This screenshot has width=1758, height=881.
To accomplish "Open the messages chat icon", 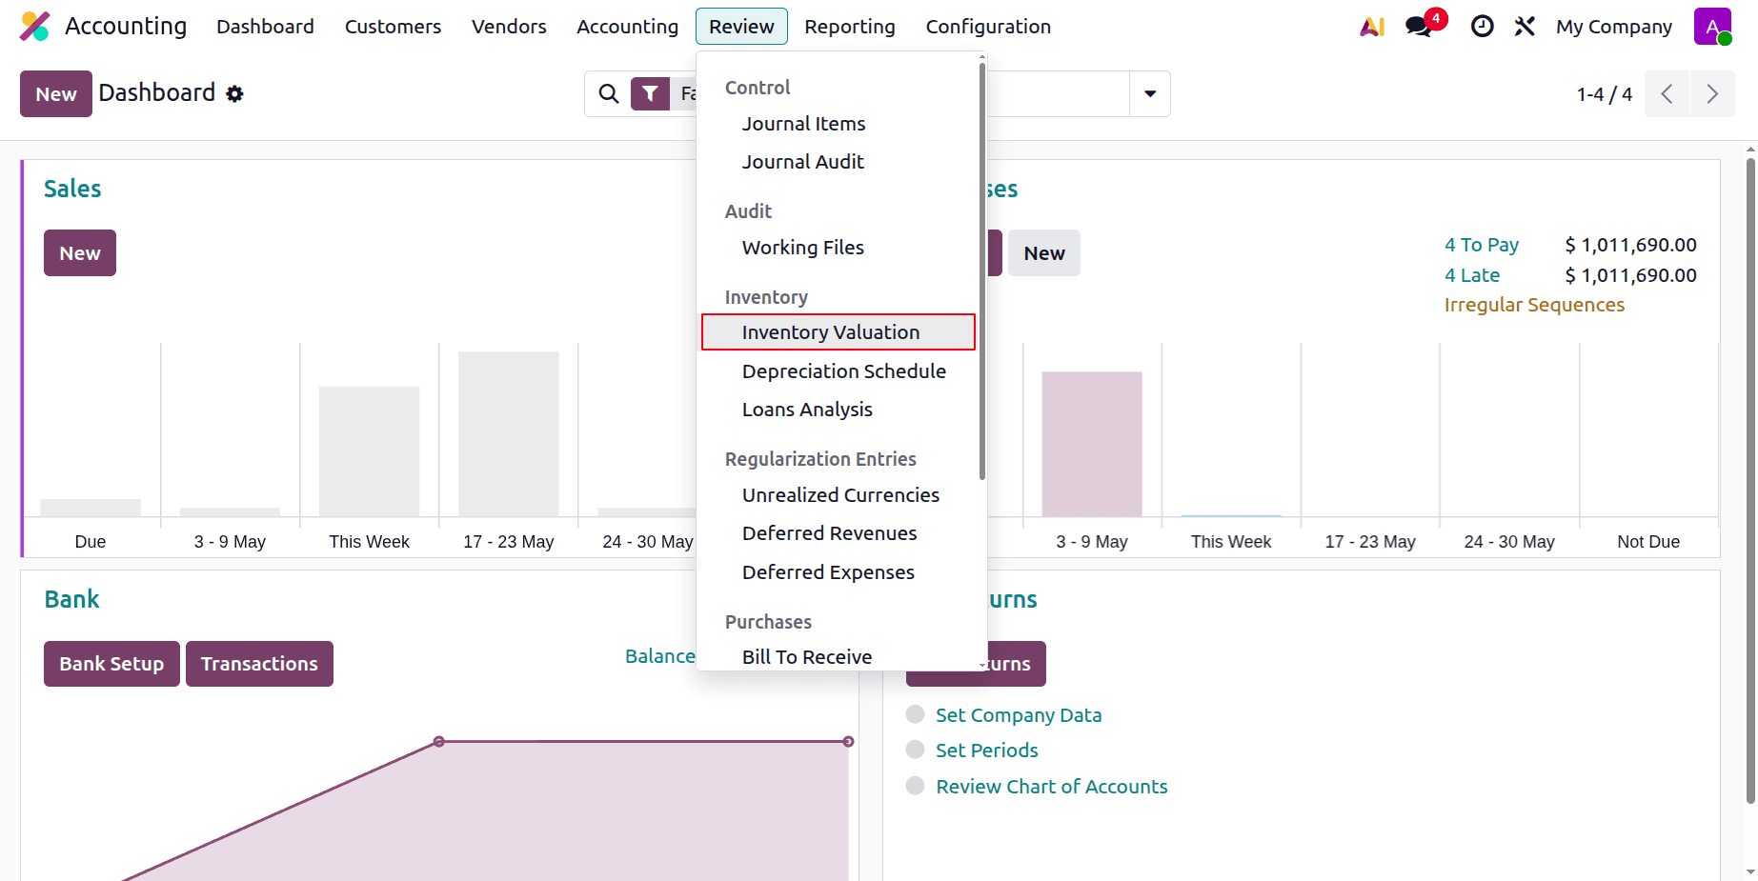I will (x=1420, y=27).
